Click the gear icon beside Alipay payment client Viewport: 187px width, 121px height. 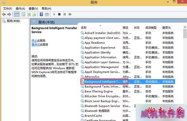pos(82,38)
